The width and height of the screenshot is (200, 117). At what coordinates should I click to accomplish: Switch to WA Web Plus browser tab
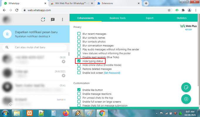pyautogui.click(x=72, y=4)
